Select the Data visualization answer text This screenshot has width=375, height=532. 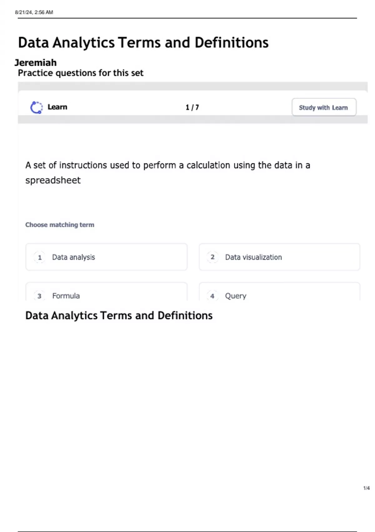point(253,257)
